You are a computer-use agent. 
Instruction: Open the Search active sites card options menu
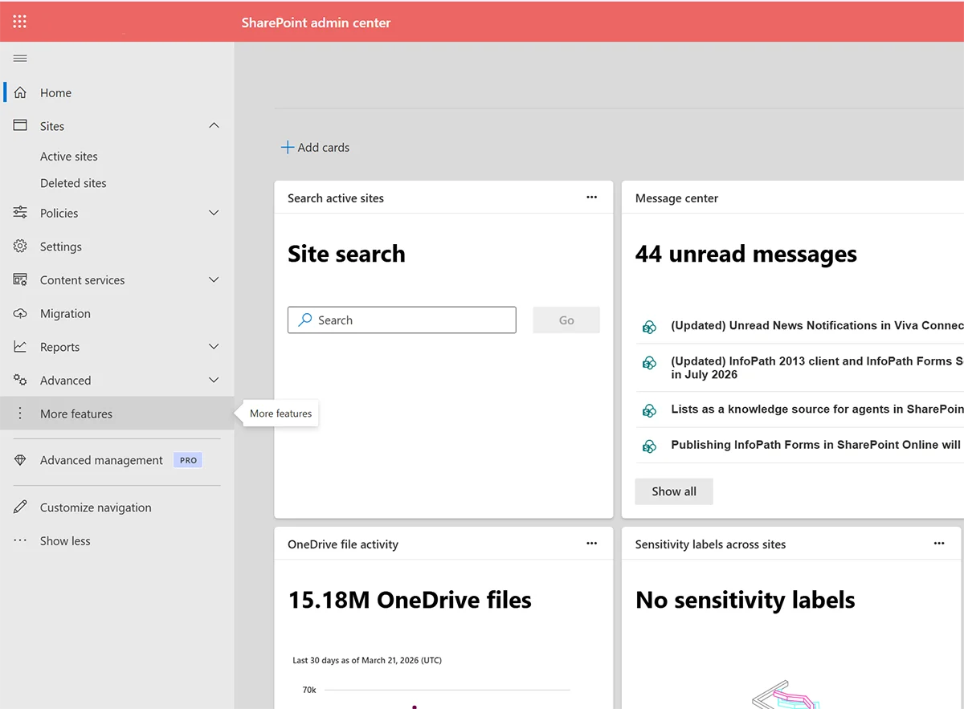coord(592,197)
